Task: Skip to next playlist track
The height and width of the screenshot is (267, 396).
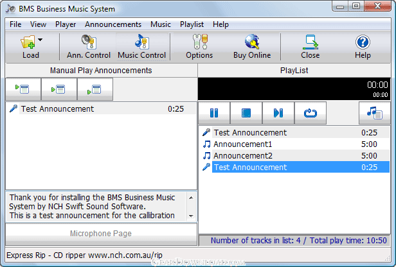Action: 278,113
